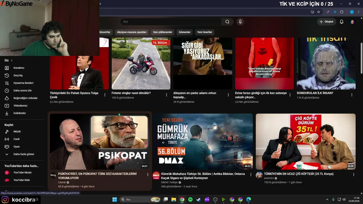363x204 pixels.
Task: Open Task View on the taskbar
Action: (x=166, y=199)
